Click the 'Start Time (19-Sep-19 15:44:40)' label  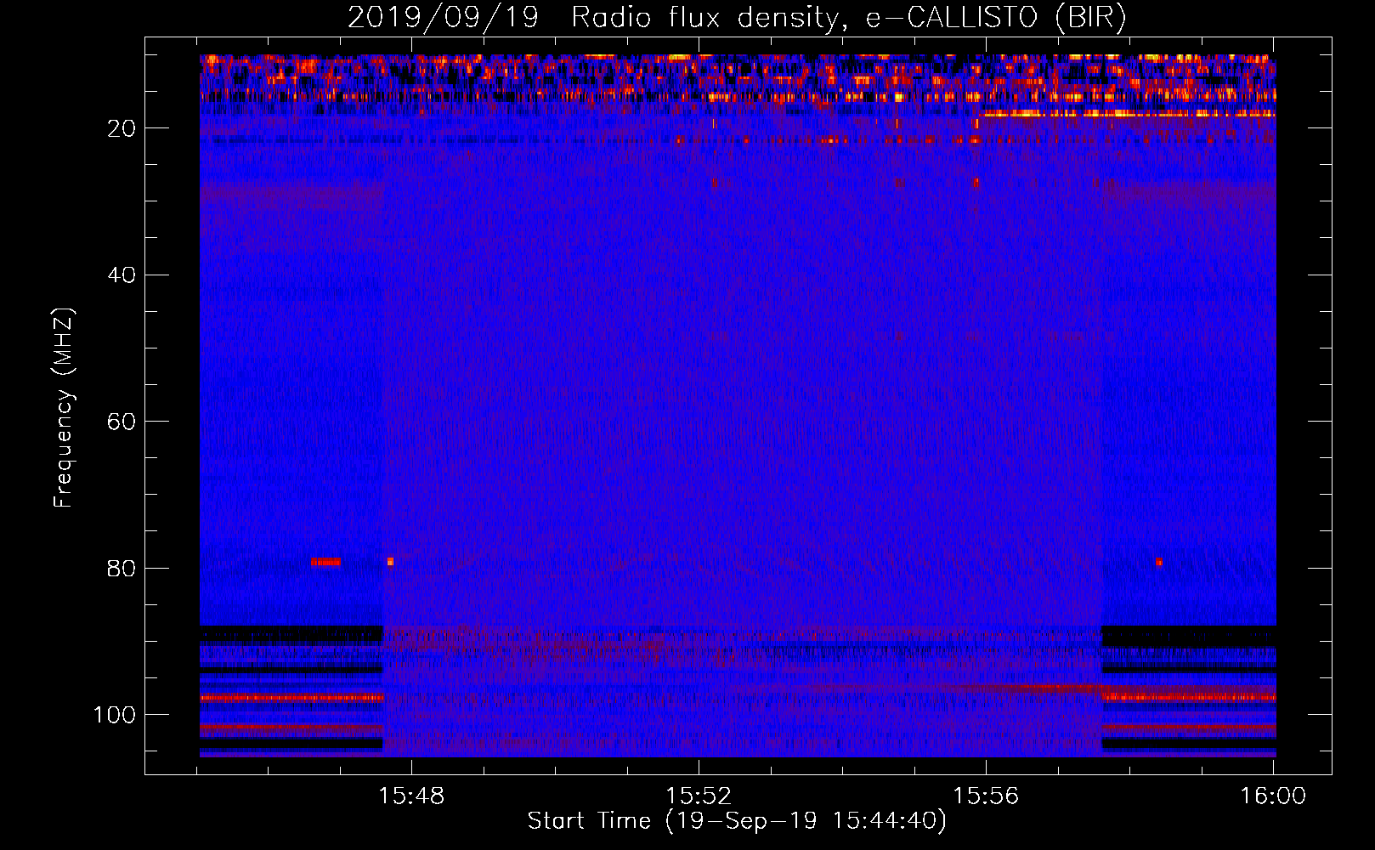point(737,821)
